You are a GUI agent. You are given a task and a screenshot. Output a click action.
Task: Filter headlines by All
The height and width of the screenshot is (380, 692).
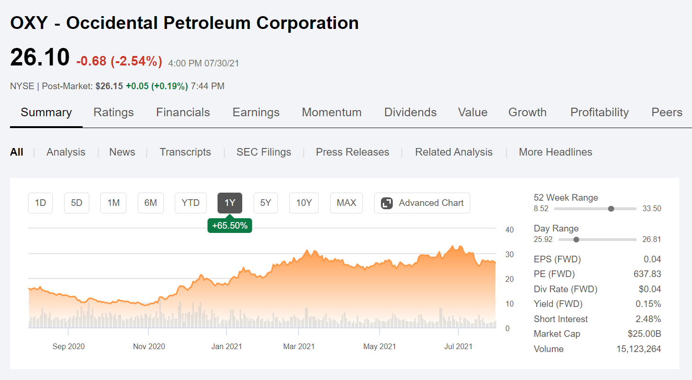(17, 152)
